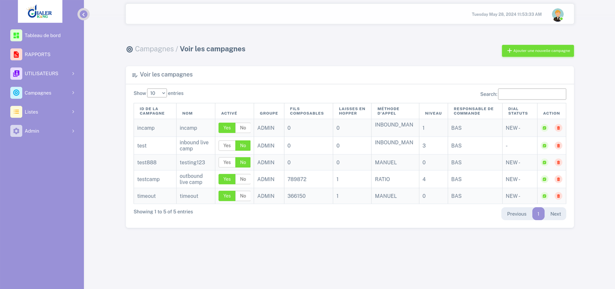Viewport: 615px width, 289px height.
Task: Click Ajouter une nouvelle campagne button
Action: pos(538,51)
